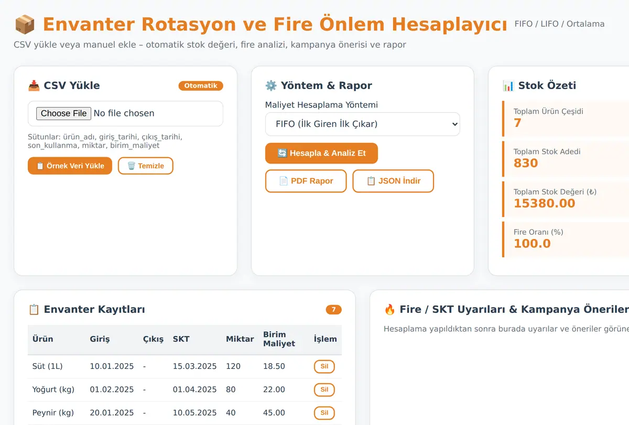The width and height of the screenshot is (629, 425).
Task: Click the FIFO / LIFO / Ortalama label
Action: pyautogui.click(x=559, y=24)
